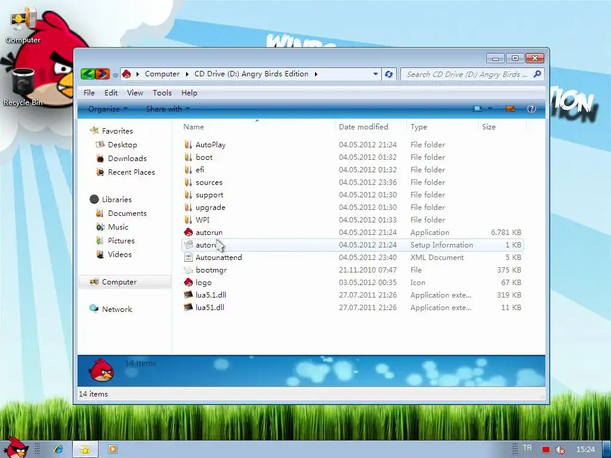The height and width of the screenshot is (458, 611).
Task: Launch Internet Explorer from taskbar
Action: pyautogui.click(x=58, y=449)
